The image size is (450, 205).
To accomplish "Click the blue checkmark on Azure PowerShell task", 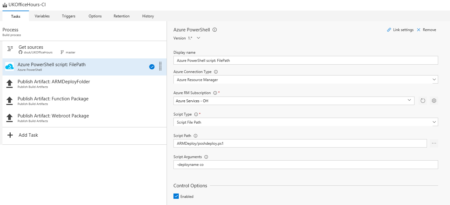I will click(x=152, y=67).
